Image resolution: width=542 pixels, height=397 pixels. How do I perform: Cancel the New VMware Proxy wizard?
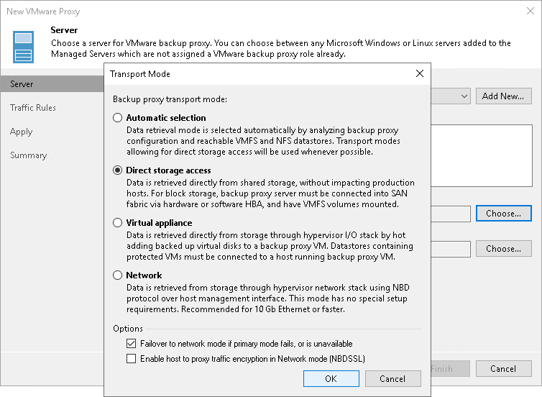[x=503, y=369]
